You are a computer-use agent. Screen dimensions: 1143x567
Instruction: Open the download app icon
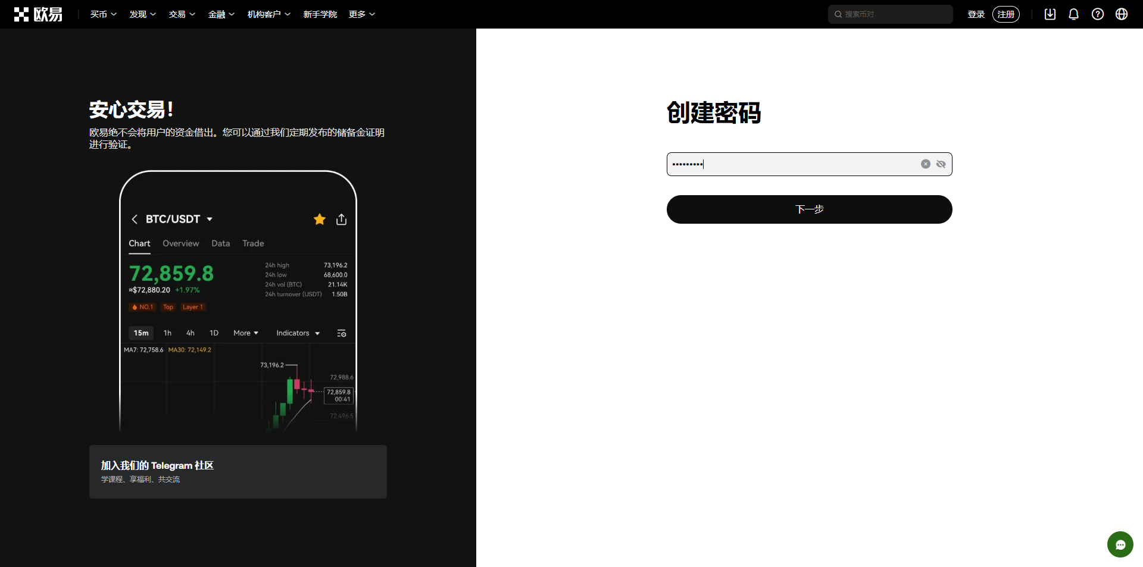tap(1050, 14)
